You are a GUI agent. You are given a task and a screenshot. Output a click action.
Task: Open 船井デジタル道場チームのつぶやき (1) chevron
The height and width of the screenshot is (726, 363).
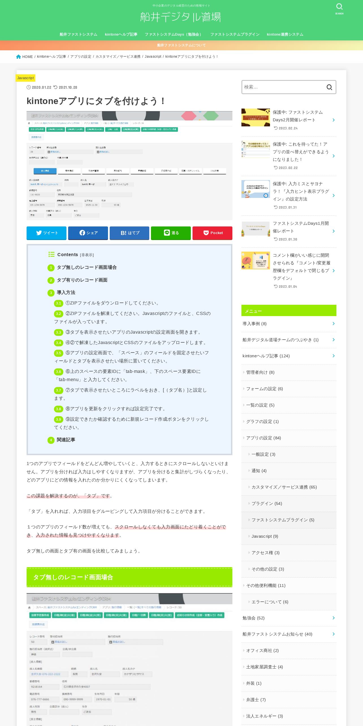pos(334,340)
